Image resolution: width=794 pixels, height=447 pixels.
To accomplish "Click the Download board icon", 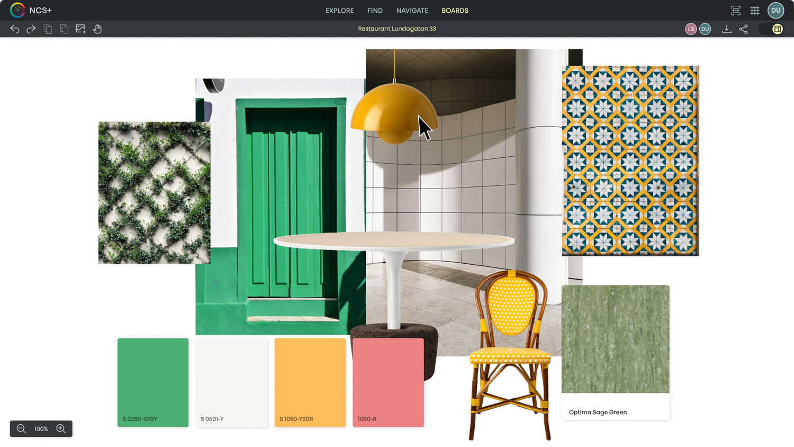I will (x=727, y=29).
